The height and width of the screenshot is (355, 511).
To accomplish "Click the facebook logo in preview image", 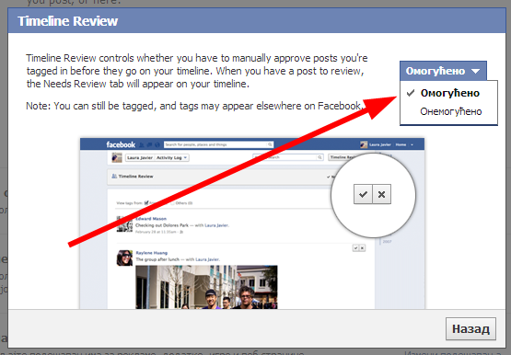I will (121, 144).
